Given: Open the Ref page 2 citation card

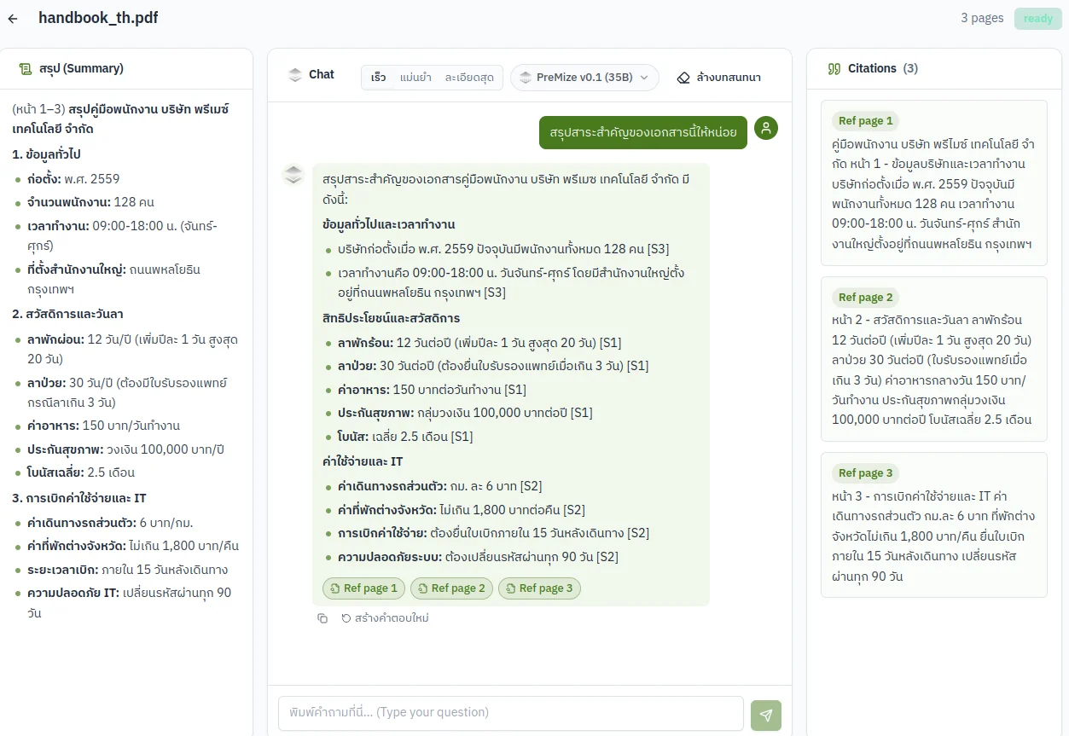Looking at the screenshot, I should pos(934,359).
